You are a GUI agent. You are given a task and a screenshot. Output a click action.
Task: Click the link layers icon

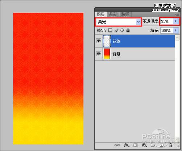[x=117, y=145]
